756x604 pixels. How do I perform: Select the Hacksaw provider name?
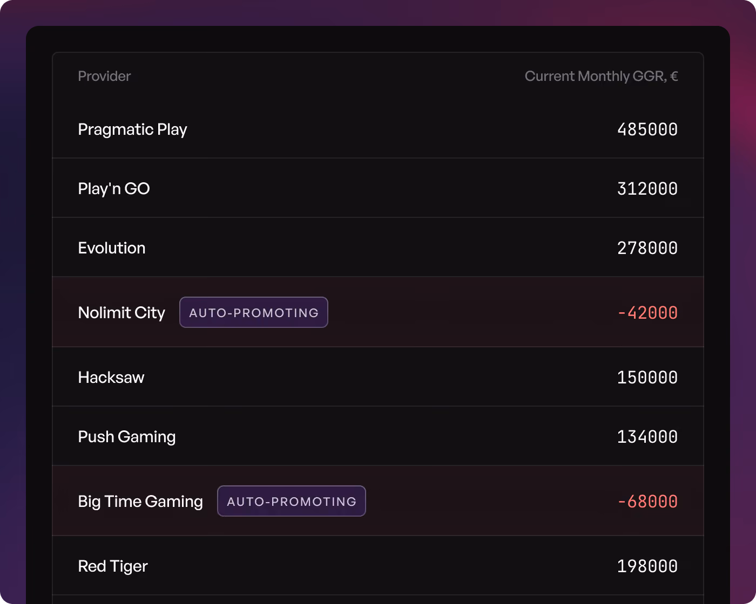[x=111, y=377]
